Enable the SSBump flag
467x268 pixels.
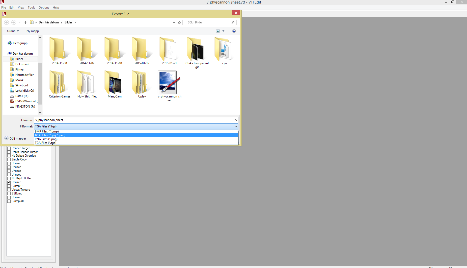9,193
